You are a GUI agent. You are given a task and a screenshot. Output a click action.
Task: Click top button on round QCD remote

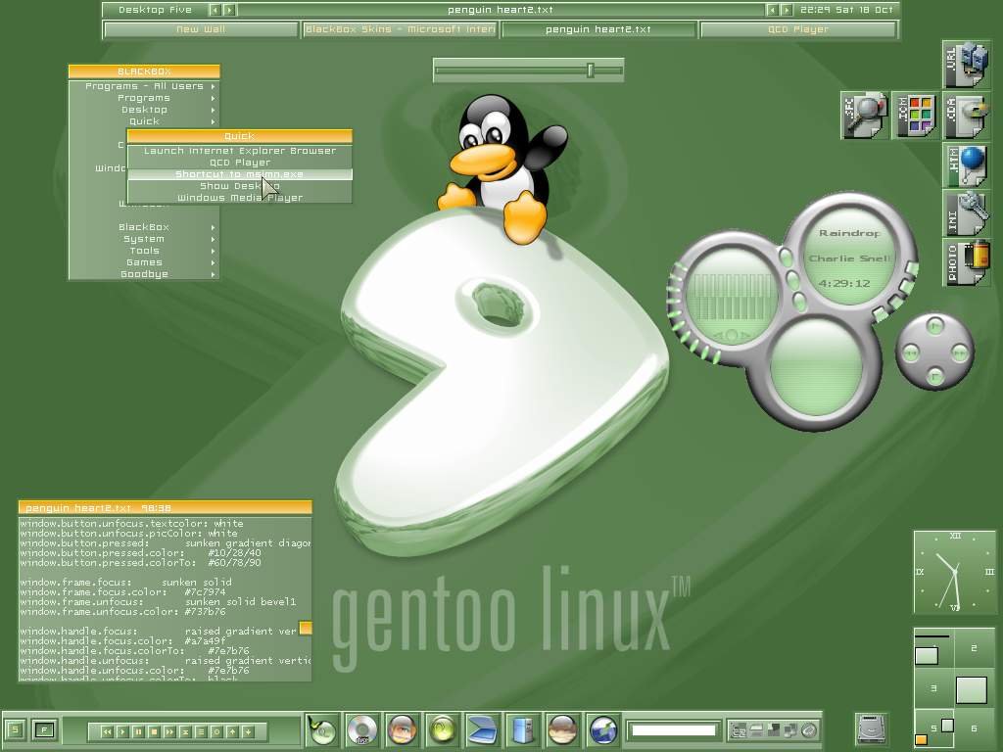[934, 326]
